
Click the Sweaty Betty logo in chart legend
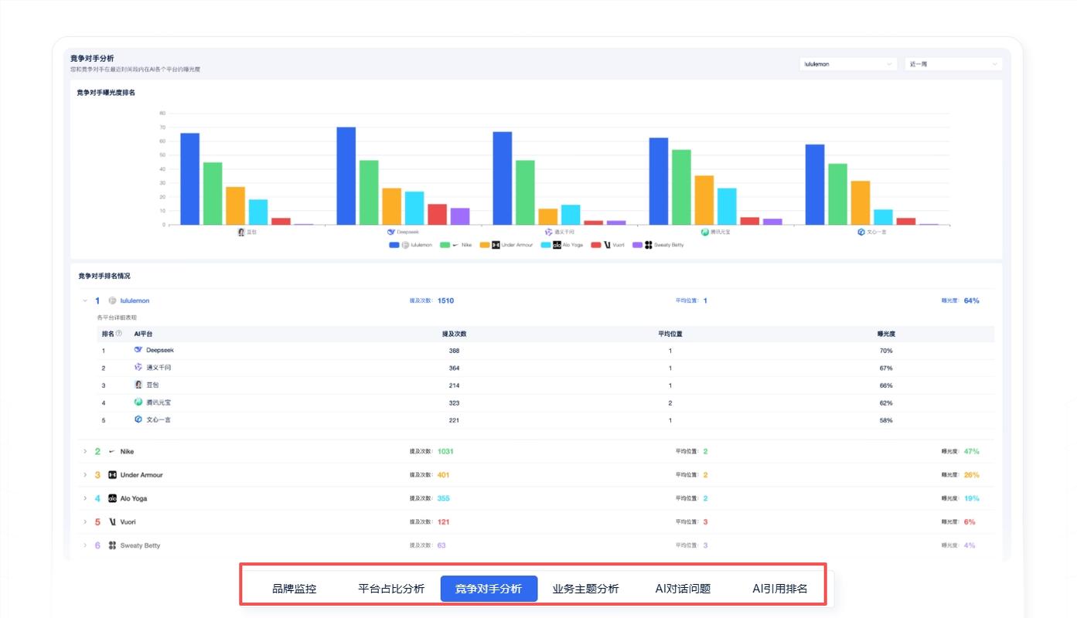649,245
